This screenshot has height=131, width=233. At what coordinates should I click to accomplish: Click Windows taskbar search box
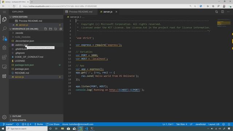tap(27, 128)
